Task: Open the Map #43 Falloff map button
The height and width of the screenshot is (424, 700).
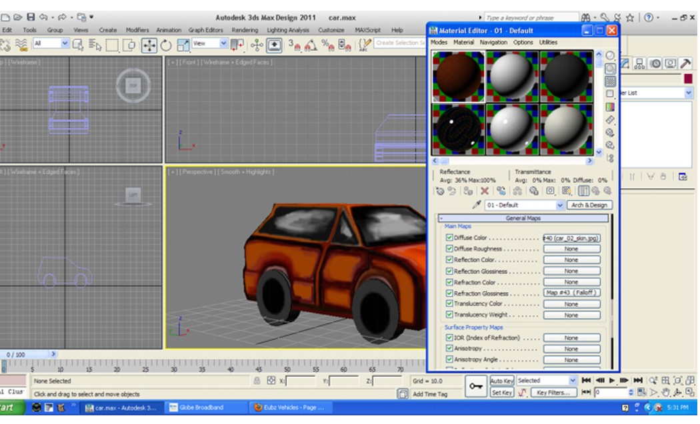Action: point(571,293)
